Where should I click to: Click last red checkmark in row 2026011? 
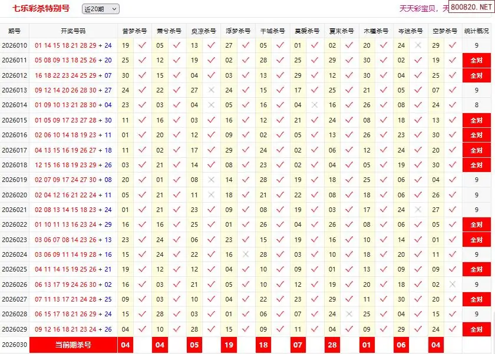click(x=453, y=60)
